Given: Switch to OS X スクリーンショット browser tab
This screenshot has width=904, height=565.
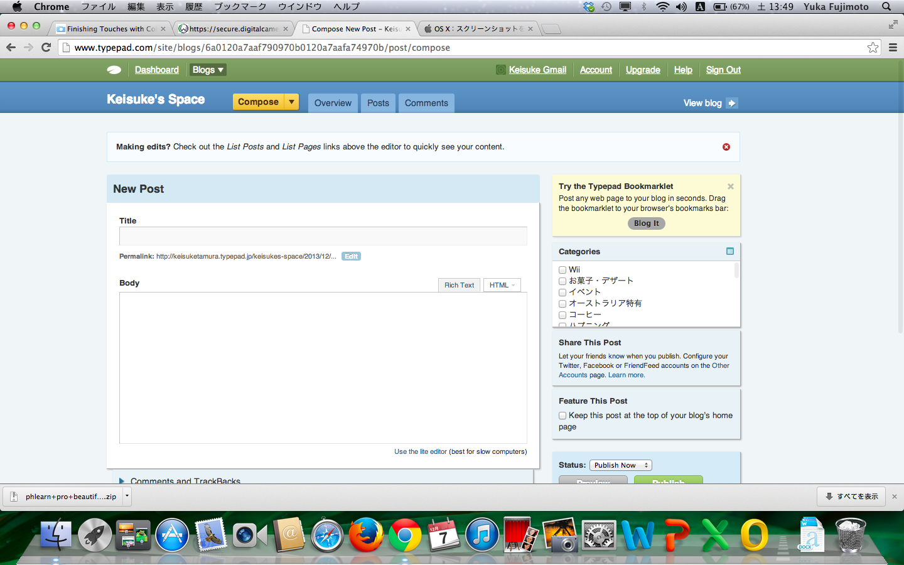Looking at the screenshot, I should 477,29.
